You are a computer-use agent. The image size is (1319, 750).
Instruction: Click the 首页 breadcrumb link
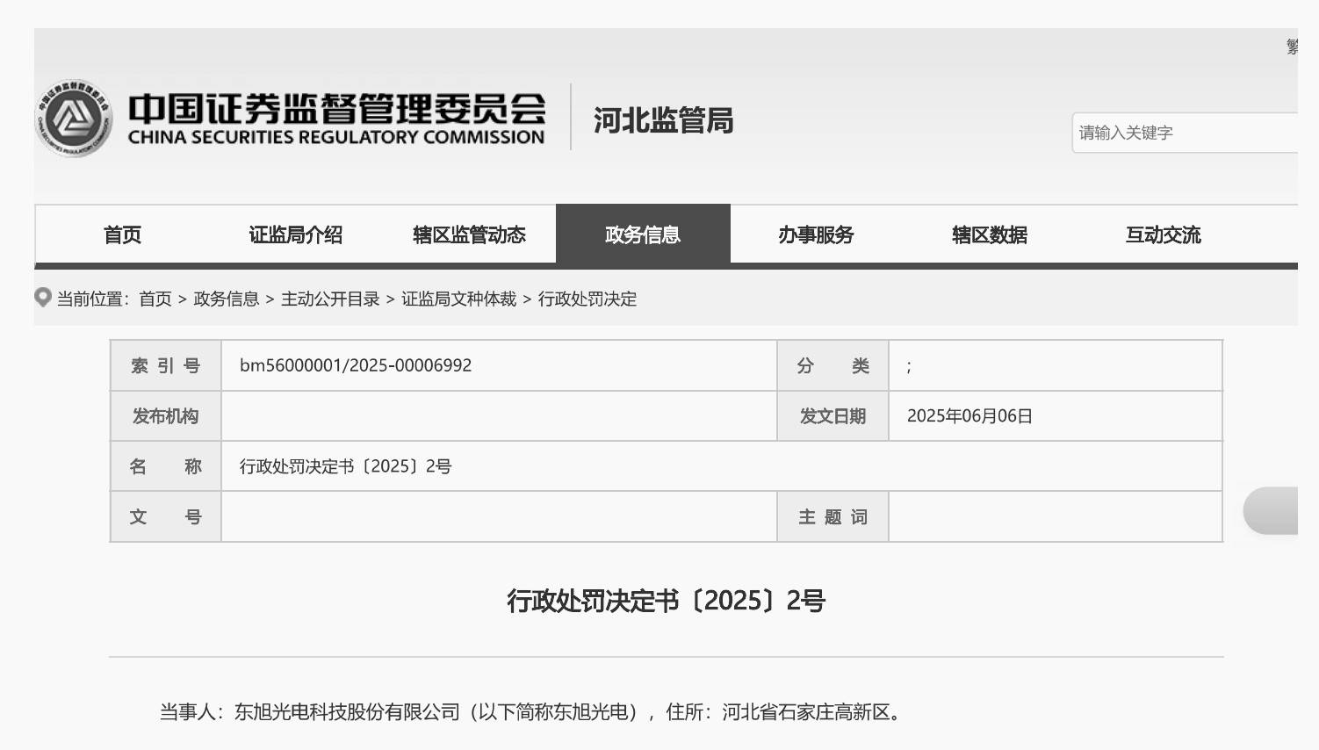pos(155,299)
